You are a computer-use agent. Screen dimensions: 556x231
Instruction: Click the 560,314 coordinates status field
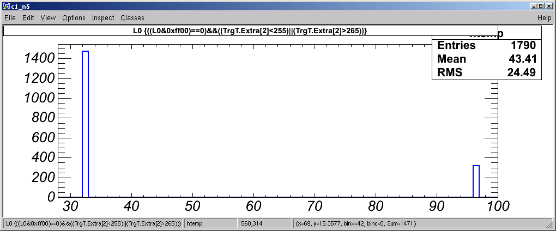coord(265,223)
